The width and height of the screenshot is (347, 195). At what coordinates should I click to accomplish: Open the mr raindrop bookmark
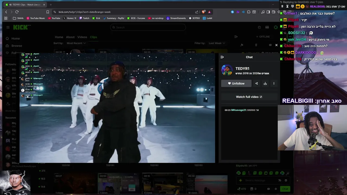click(x=156, y=18)
